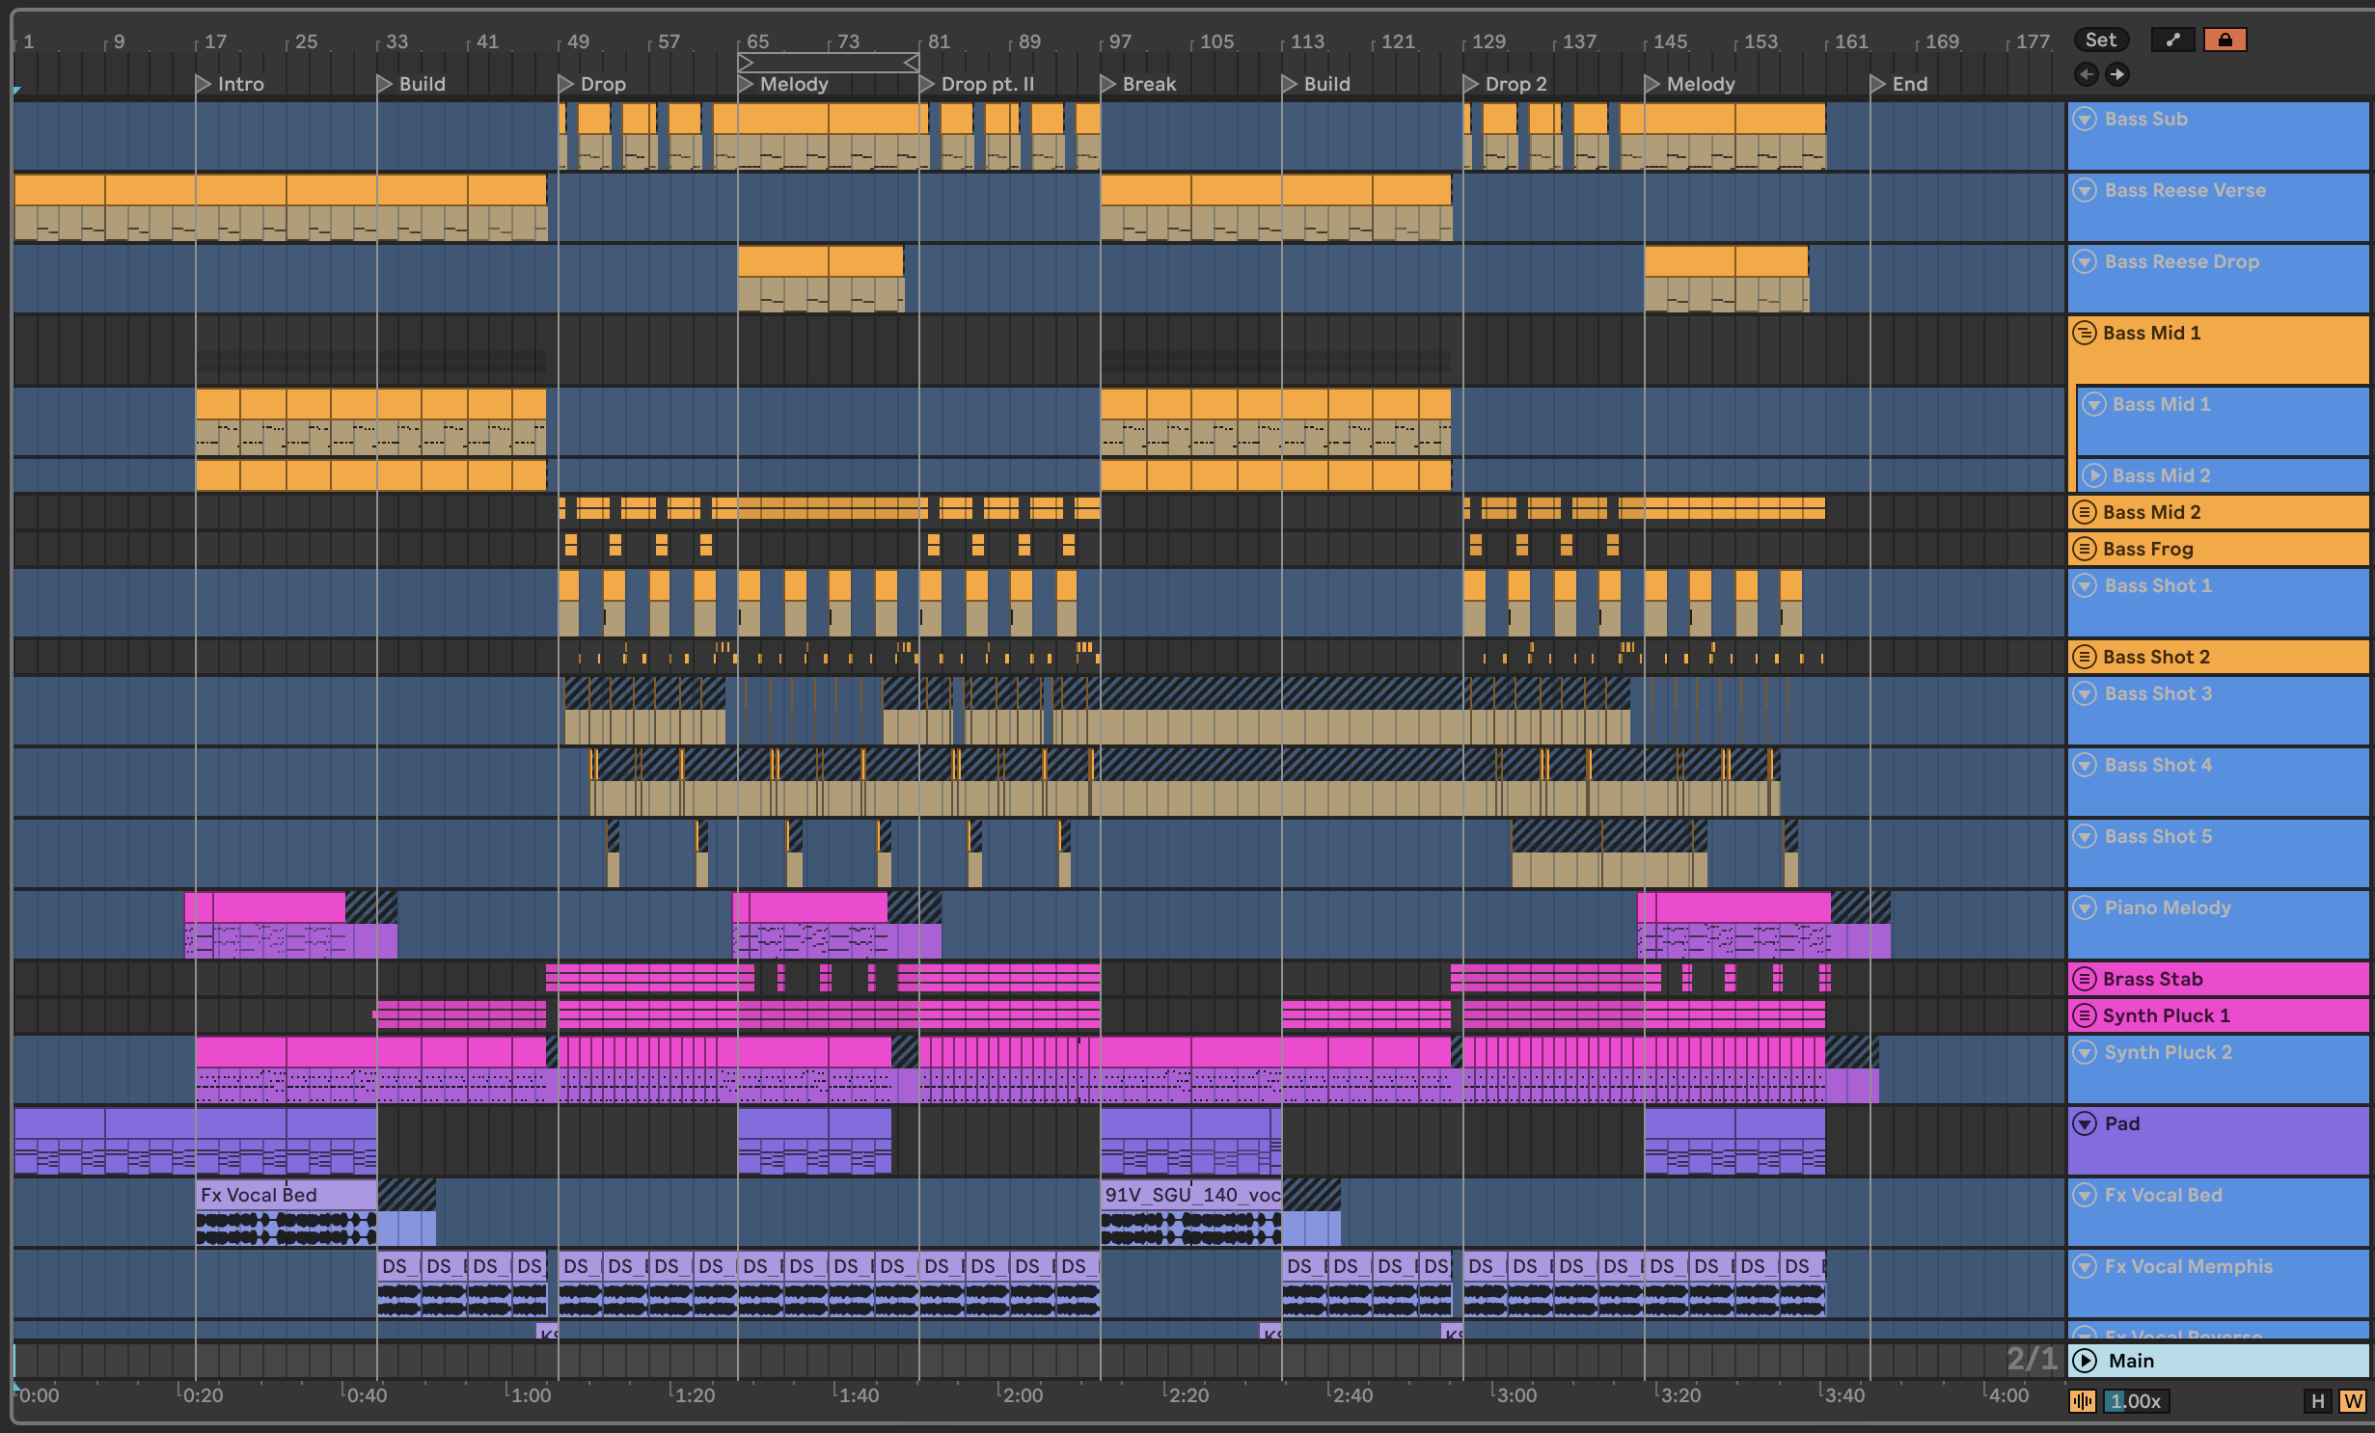Image resolution: width=2375 pixels, height=1433 pixels.
Task: Open the Bass Mid 1 group icon
Action: tap(2084, 333)
